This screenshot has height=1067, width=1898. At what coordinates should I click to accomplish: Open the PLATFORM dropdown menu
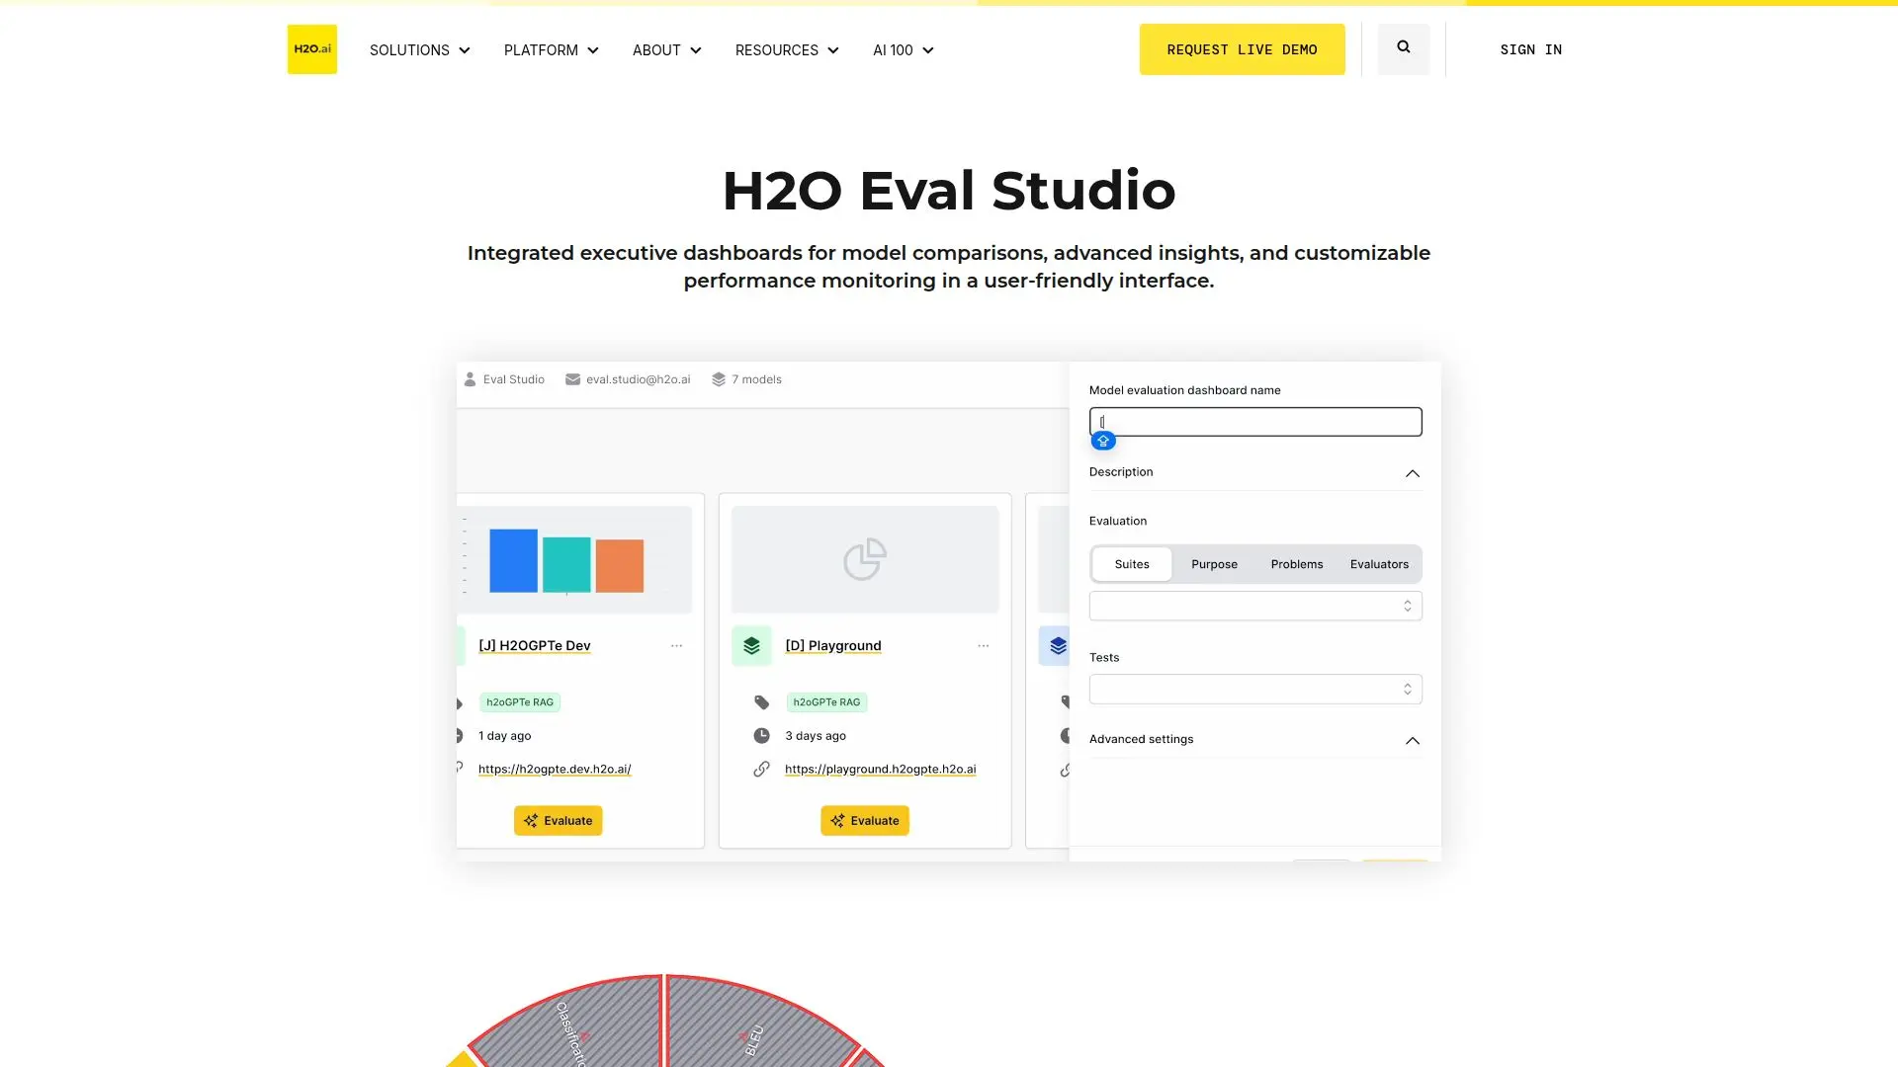click(551, 50)
